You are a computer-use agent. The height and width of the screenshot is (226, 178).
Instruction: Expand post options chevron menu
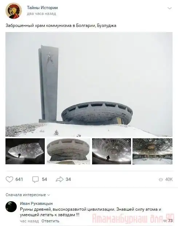pos(170,8)
